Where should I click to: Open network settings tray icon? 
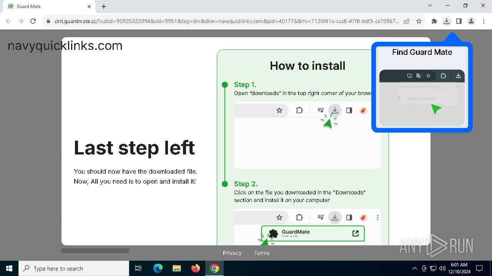tap(433, 268)
